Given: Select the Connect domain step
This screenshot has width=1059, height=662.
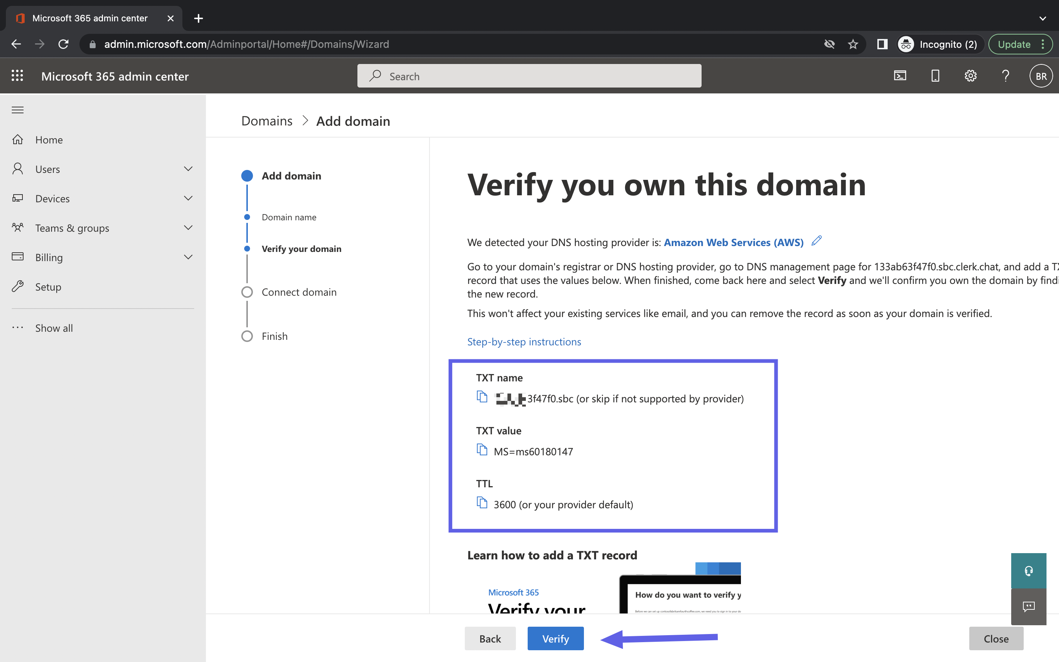Looking at the screenshot, I should pyautogui.click(x=299, y=292).
